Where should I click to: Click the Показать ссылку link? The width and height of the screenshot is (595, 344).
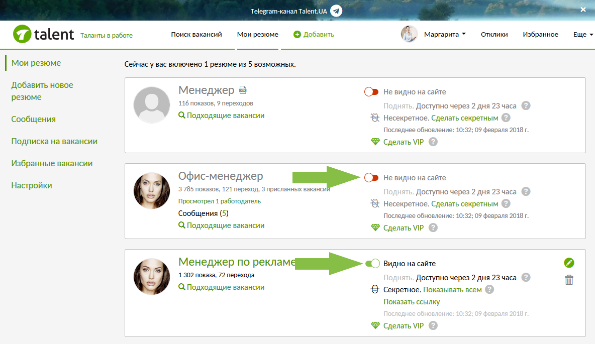click(x=411, y=302)
